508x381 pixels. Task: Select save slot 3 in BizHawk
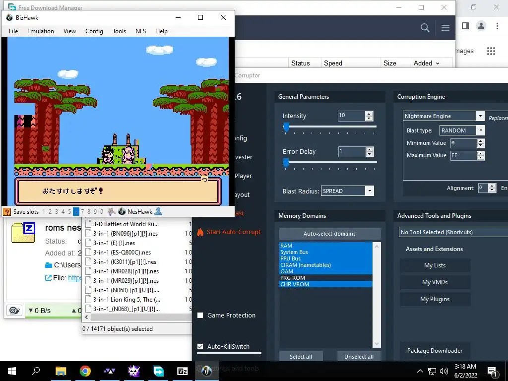pos(57,212)
